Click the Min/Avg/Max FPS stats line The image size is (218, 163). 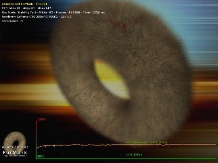27,8
